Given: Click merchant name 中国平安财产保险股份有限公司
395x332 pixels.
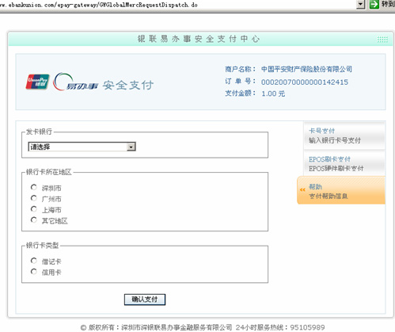Looking at the screenshot, I should point(306,69).
